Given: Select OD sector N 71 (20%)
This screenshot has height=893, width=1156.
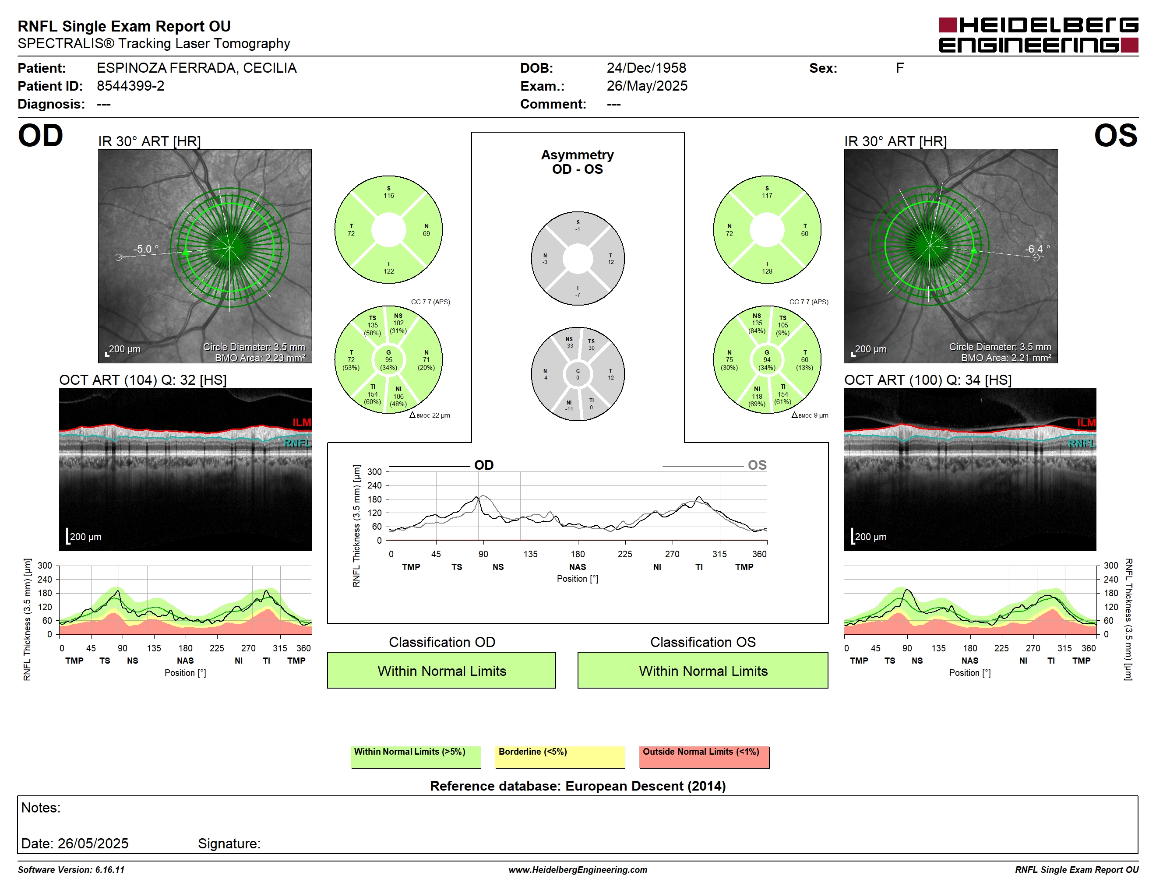Looking at the screenshot, I should 426,360.
